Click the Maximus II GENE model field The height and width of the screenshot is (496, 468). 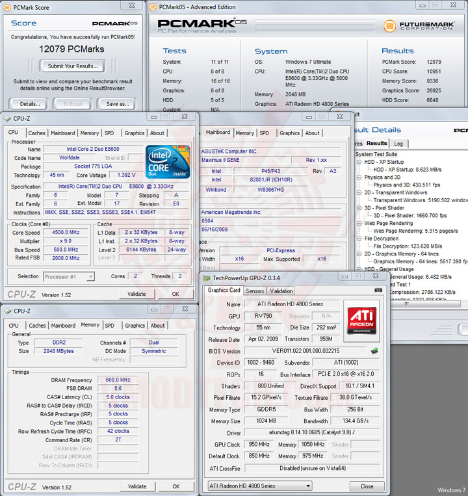click(x=244, y=160)
